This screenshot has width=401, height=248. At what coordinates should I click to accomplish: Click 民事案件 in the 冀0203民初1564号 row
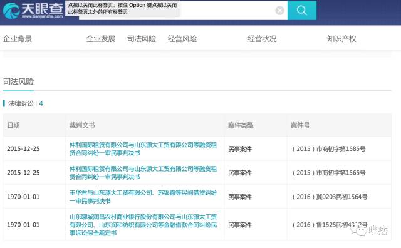239,197
